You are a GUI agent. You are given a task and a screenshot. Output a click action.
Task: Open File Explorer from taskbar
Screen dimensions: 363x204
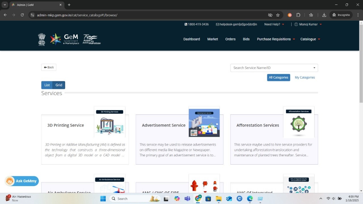(219, 199)
